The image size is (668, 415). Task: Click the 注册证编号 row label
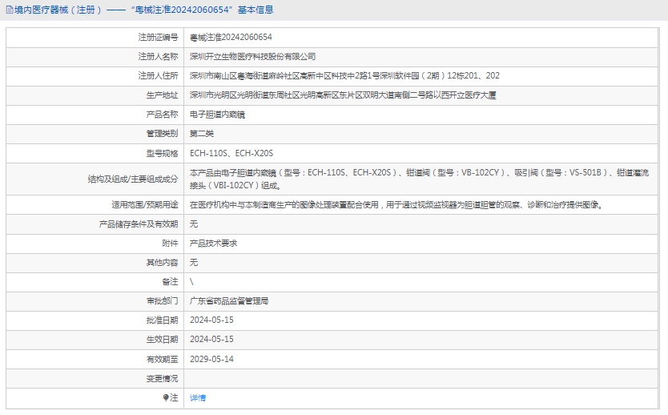(x=158, y=38)
